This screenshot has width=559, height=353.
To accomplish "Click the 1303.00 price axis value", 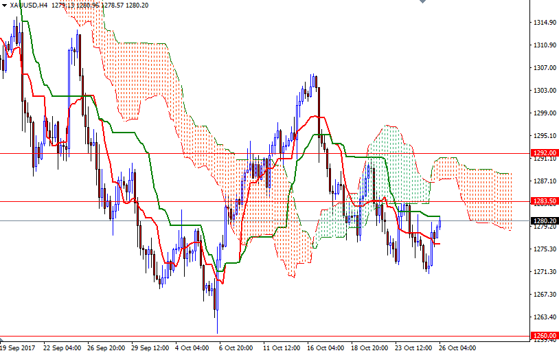I will 545,91.
